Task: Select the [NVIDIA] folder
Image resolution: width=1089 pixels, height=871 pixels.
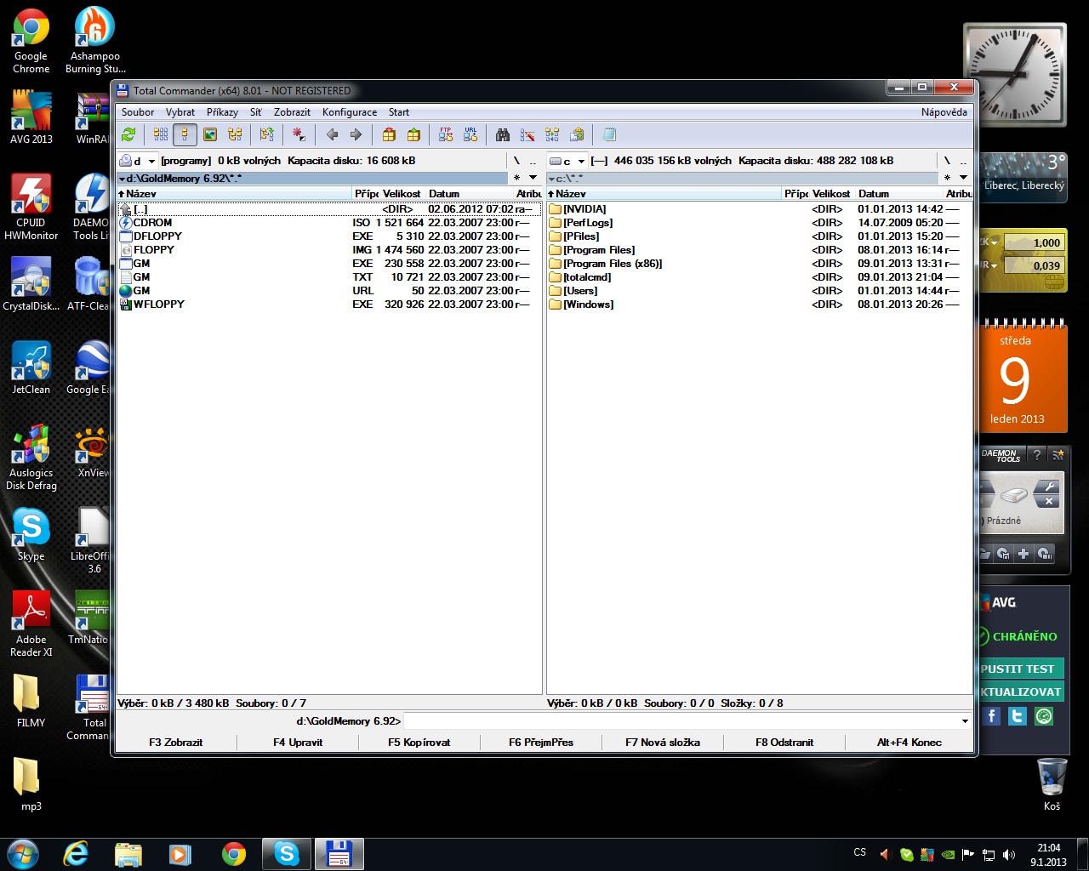Action: (759, 209)
